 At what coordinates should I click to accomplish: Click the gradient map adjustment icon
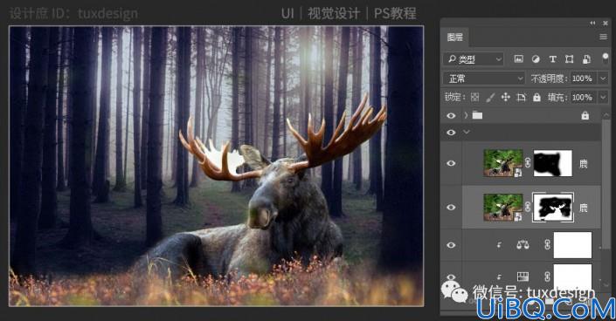523,277
